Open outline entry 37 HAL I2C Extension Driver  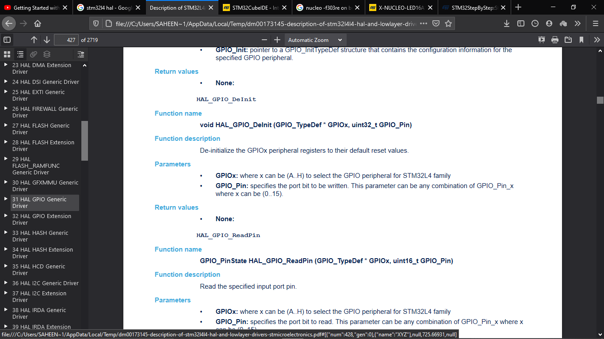pyautogui.click(x=39, y=297)
